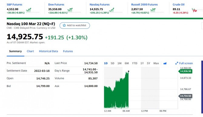The image size is (203, 117).
Task: Click the black dot on the chart line
Action: [x=128, y=71]
